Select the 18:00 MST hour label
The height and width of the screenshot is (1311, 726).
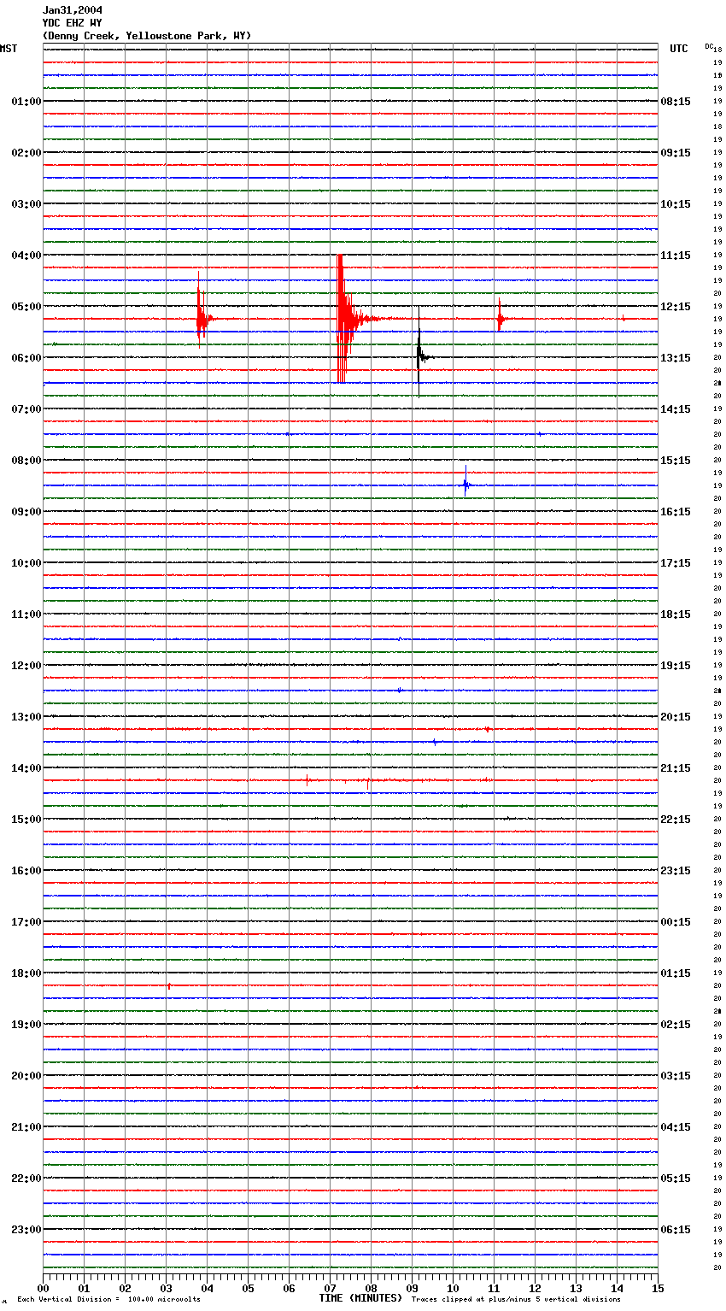26,973
